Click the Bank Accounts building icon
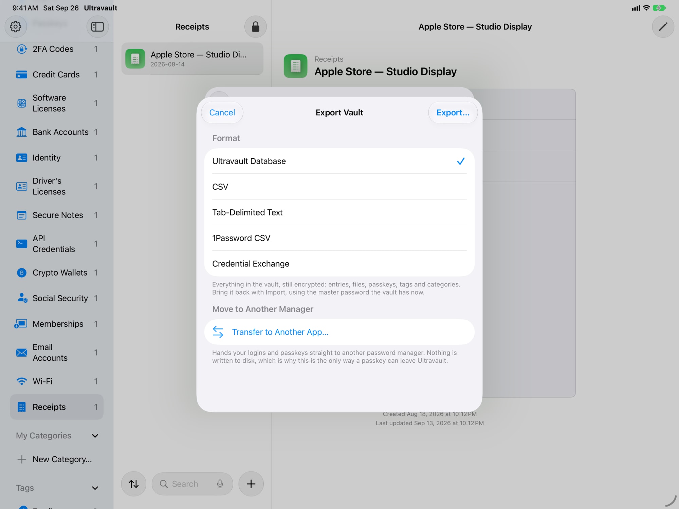 point(22,132)
